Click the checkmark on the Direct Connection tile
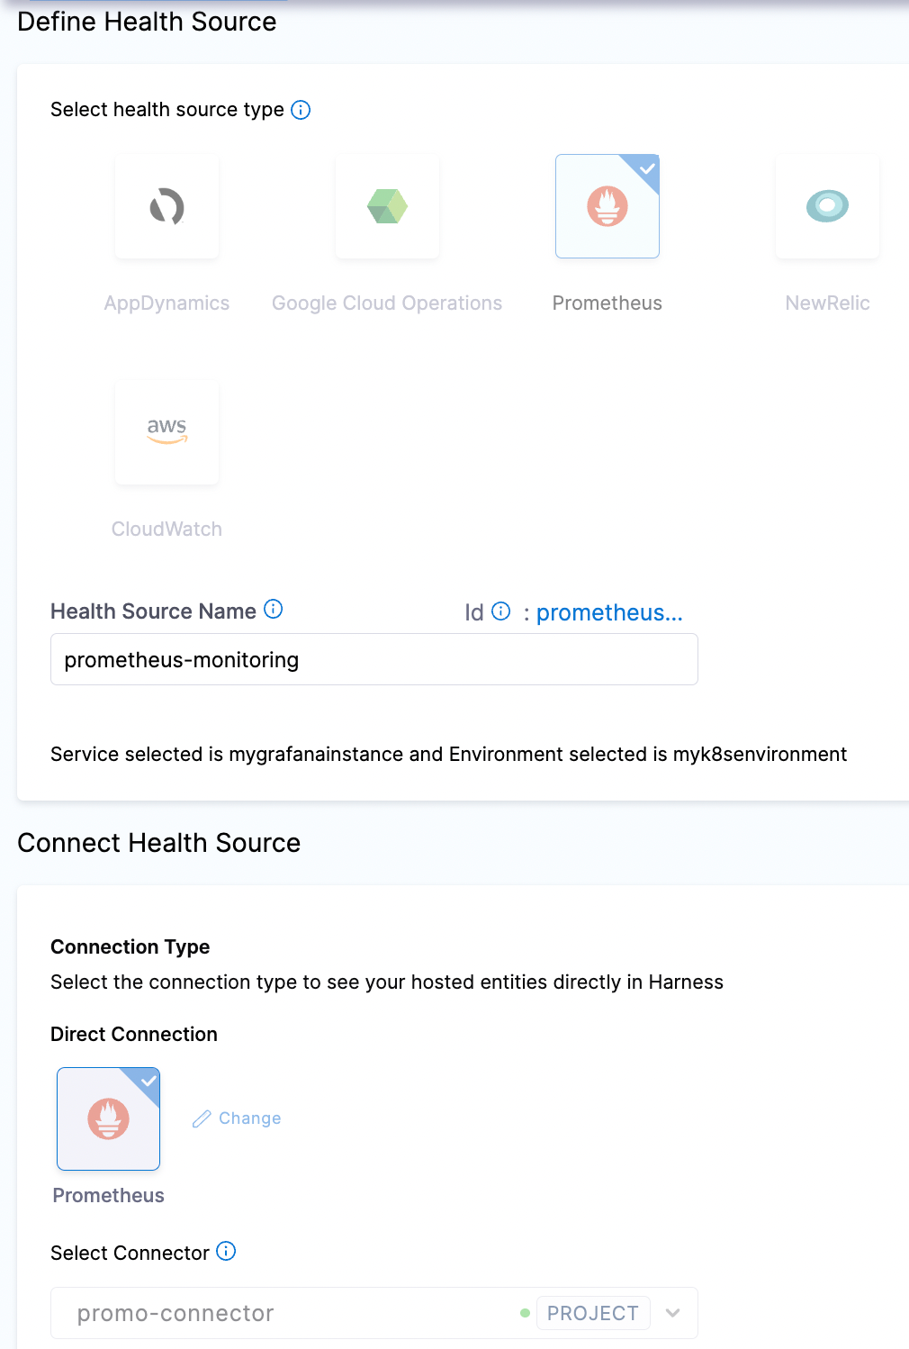This screenshot has height=1349, width=909. point(149,1080)
